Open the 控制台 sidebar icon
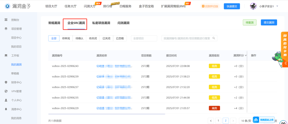 click(x=6, y=20)
